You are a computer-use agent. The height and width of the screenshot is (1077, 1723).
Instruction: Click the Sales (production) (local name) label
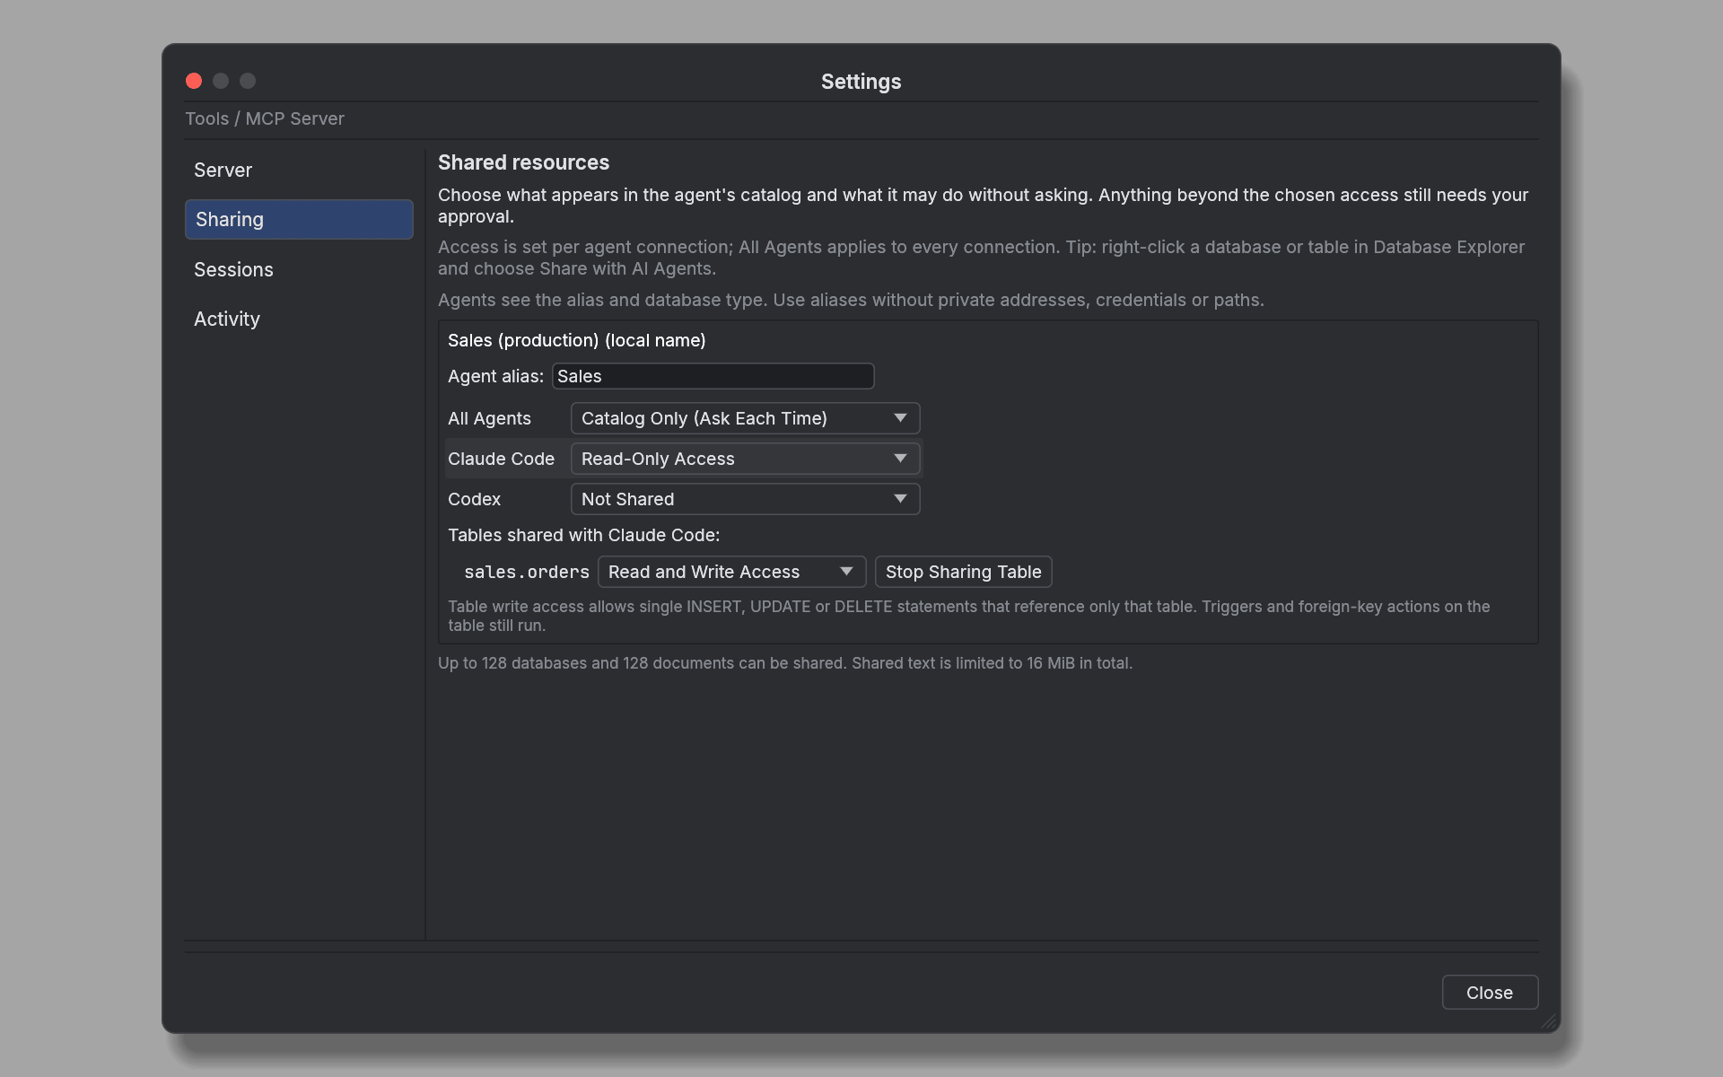click(x=576, y=340)
